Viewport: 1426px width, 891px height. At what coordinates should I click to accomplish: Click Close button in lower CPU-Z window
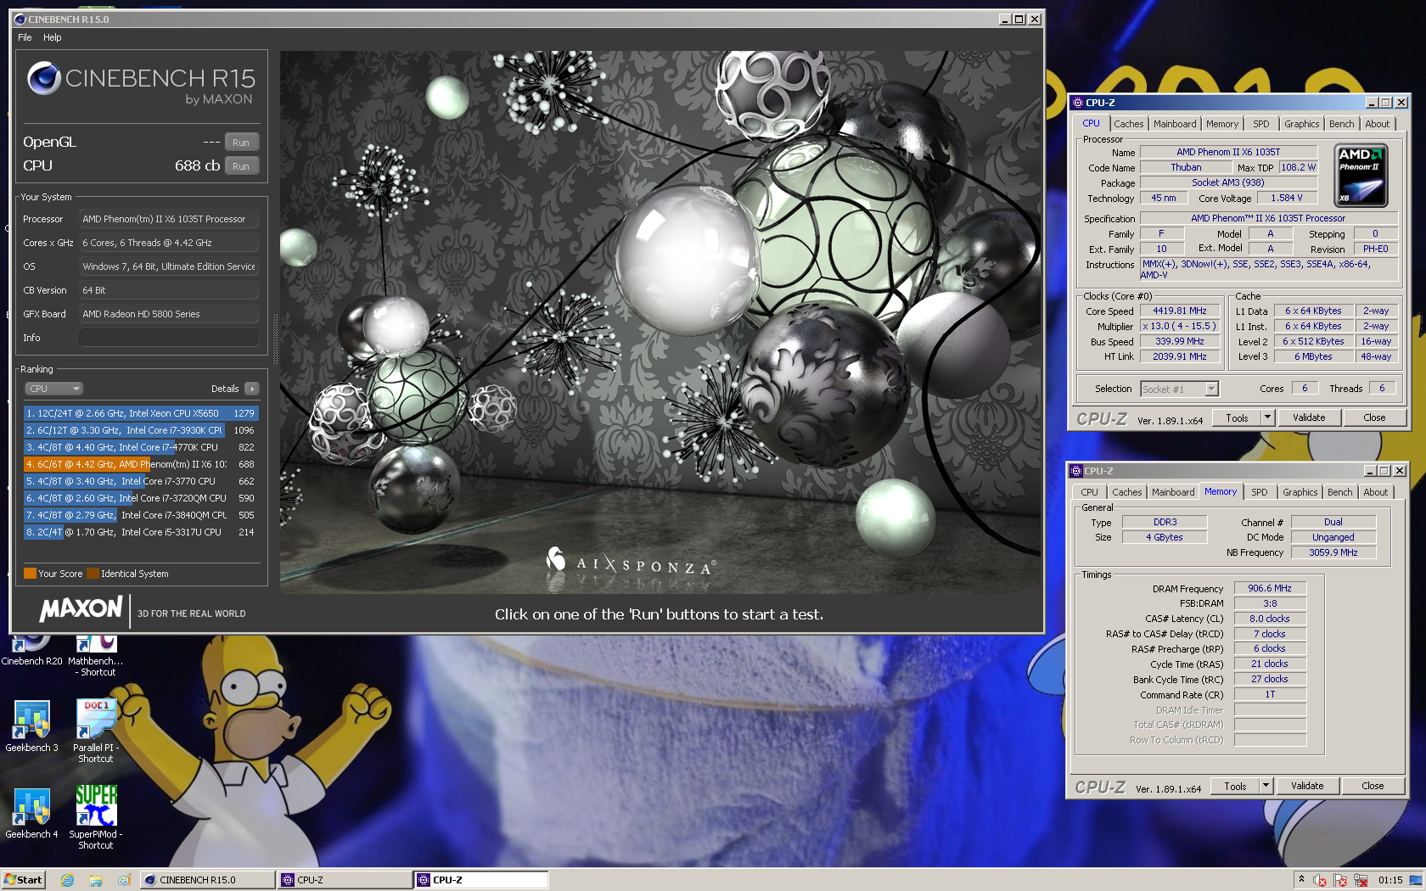[1373, 786]
